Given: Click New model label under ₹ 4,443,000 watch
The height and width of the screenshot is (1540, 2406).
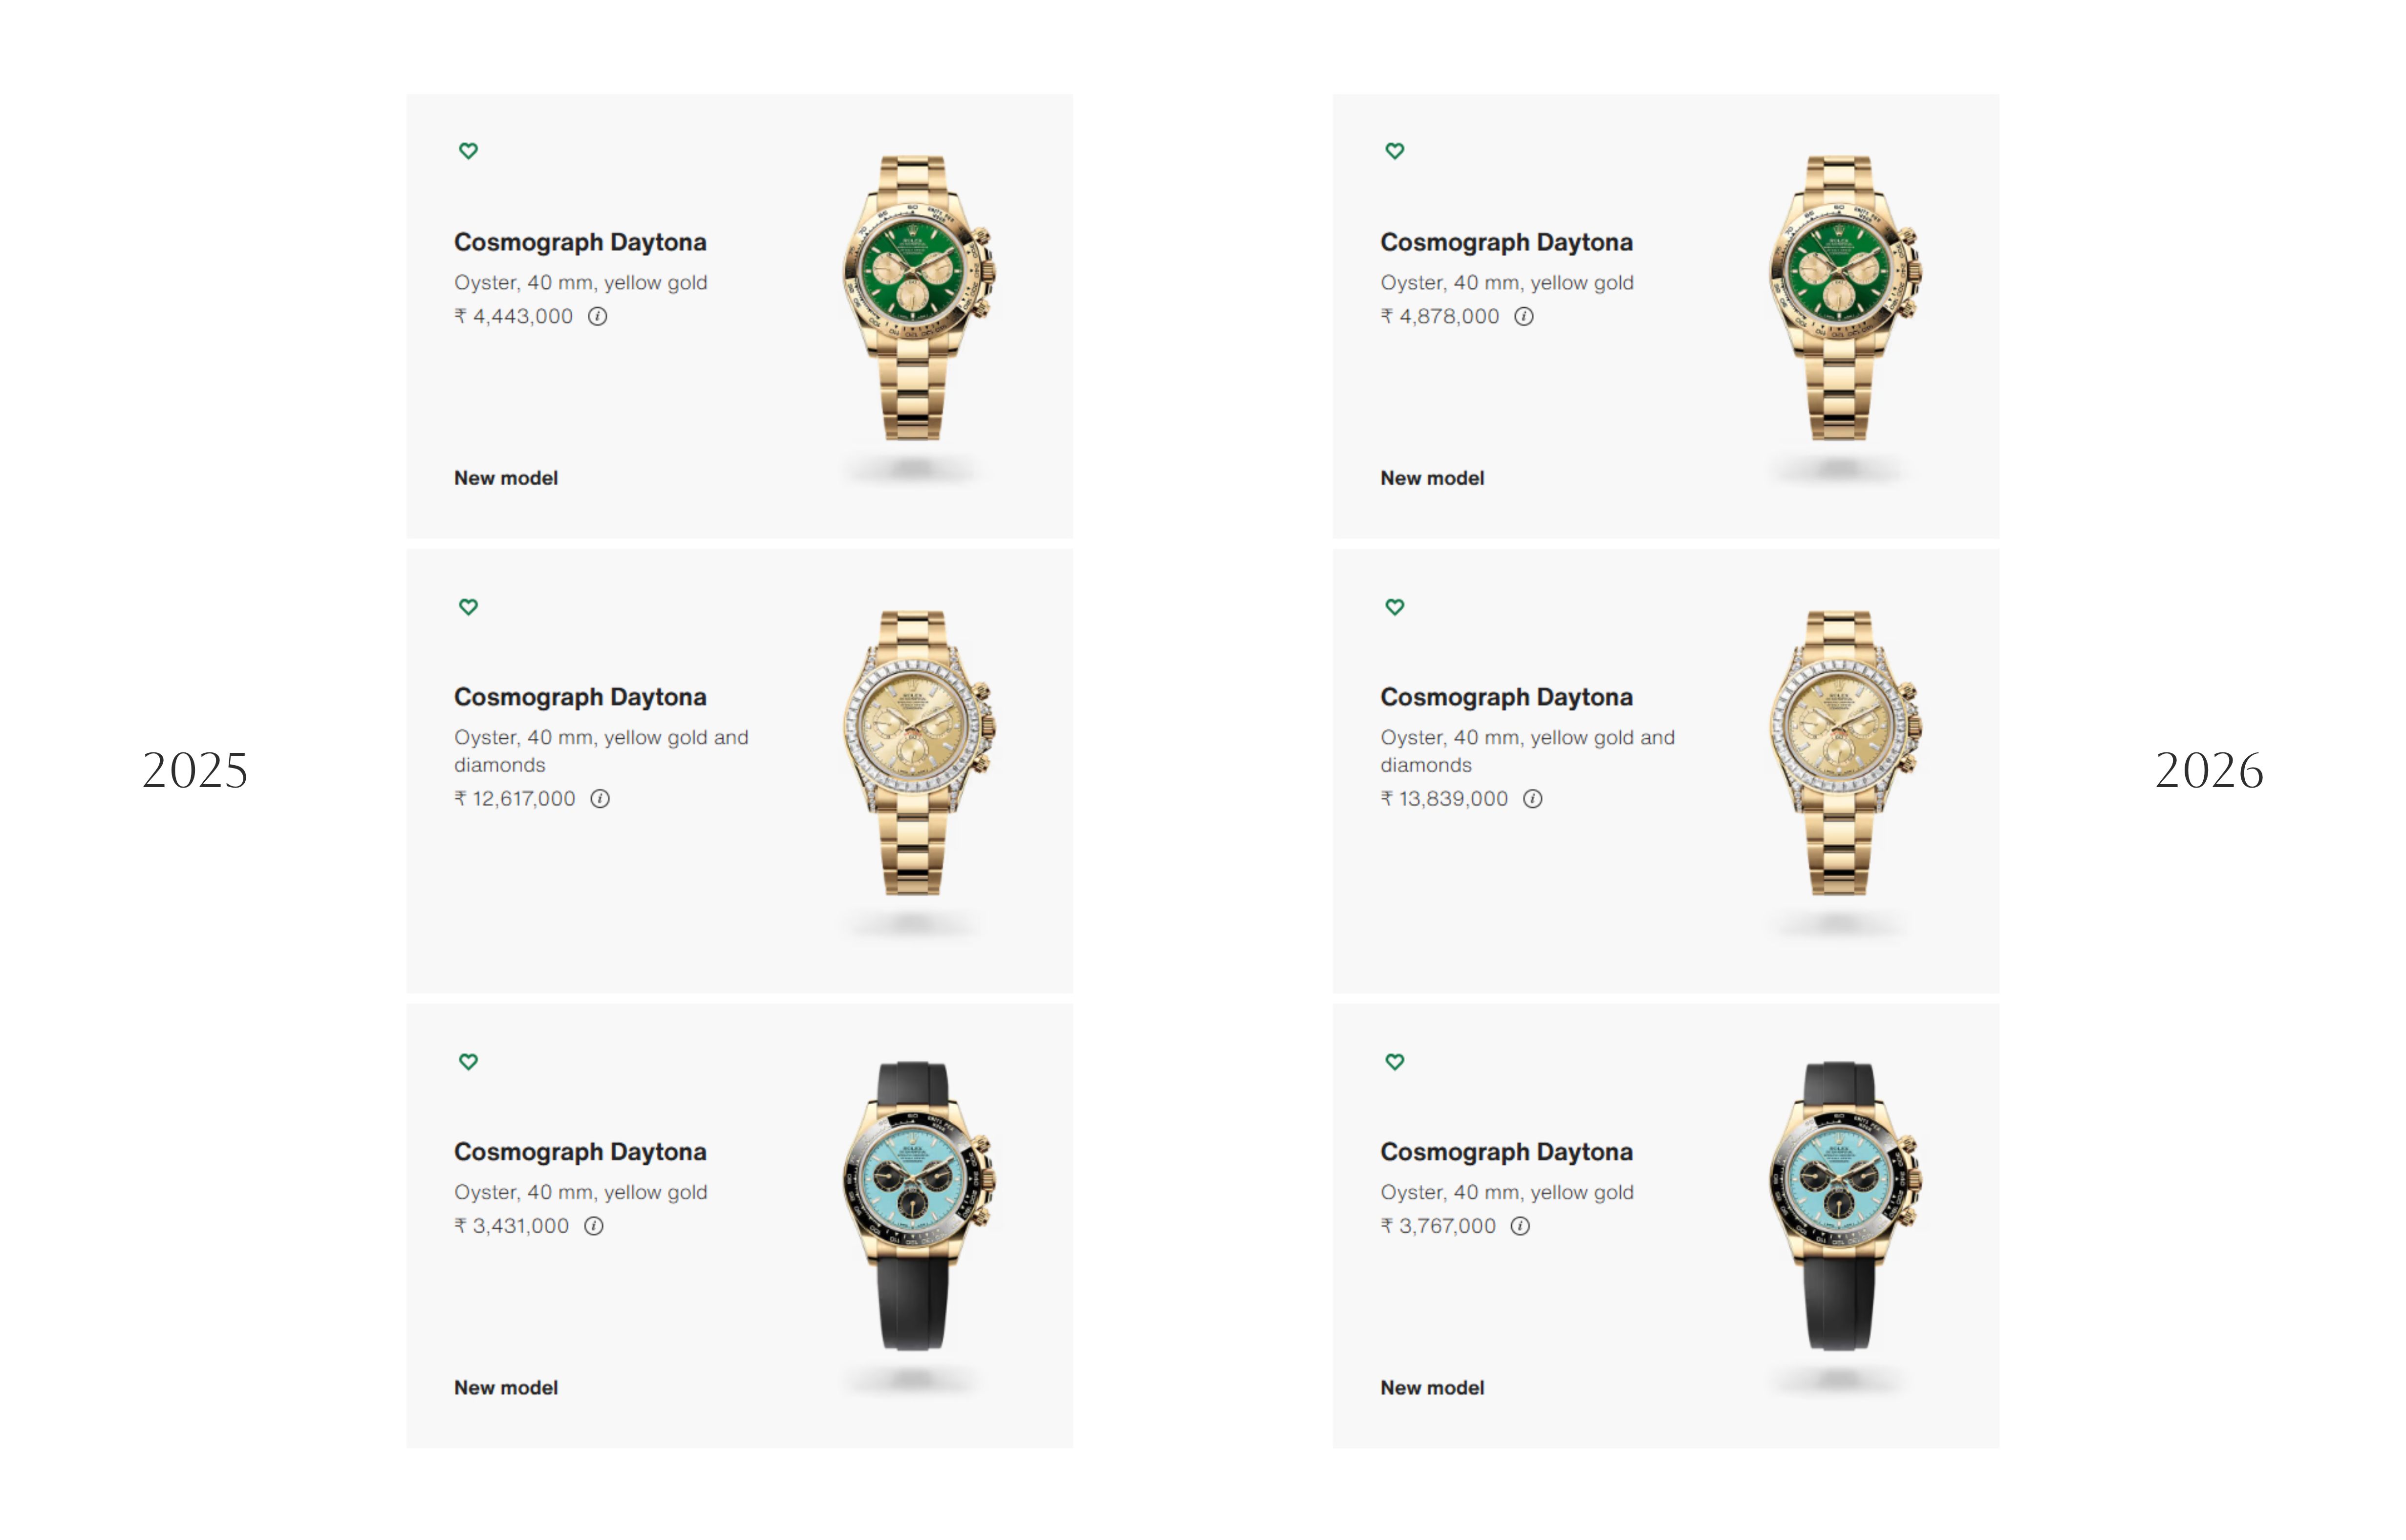Looking at the screenshot, I should click(x=506, y=478).
